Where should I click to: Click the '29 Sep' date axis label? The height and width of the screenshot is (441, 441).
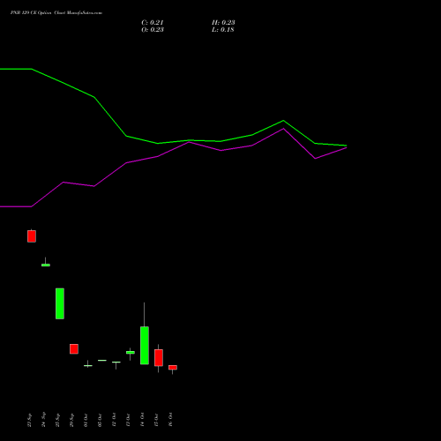[x=71, y=420]
